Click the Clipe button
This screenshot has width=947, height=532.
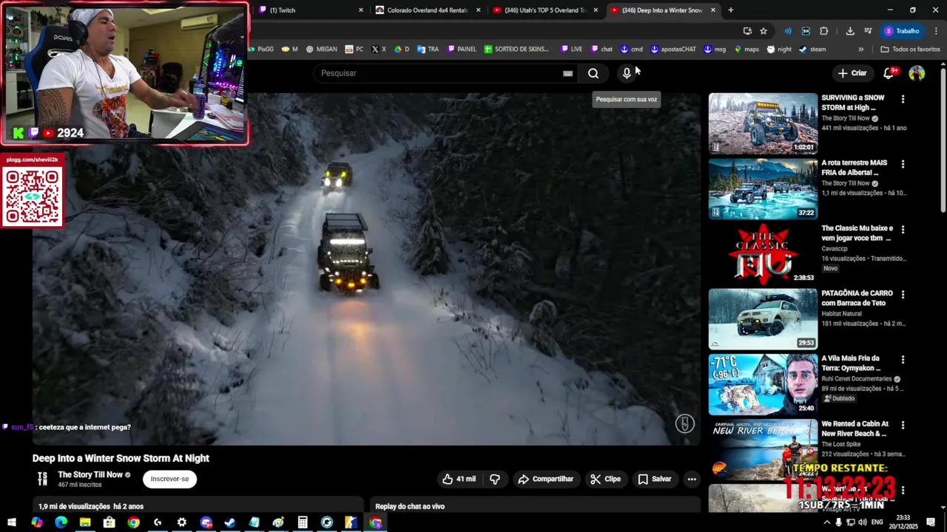pyautogui.click(x=606, y=479)
